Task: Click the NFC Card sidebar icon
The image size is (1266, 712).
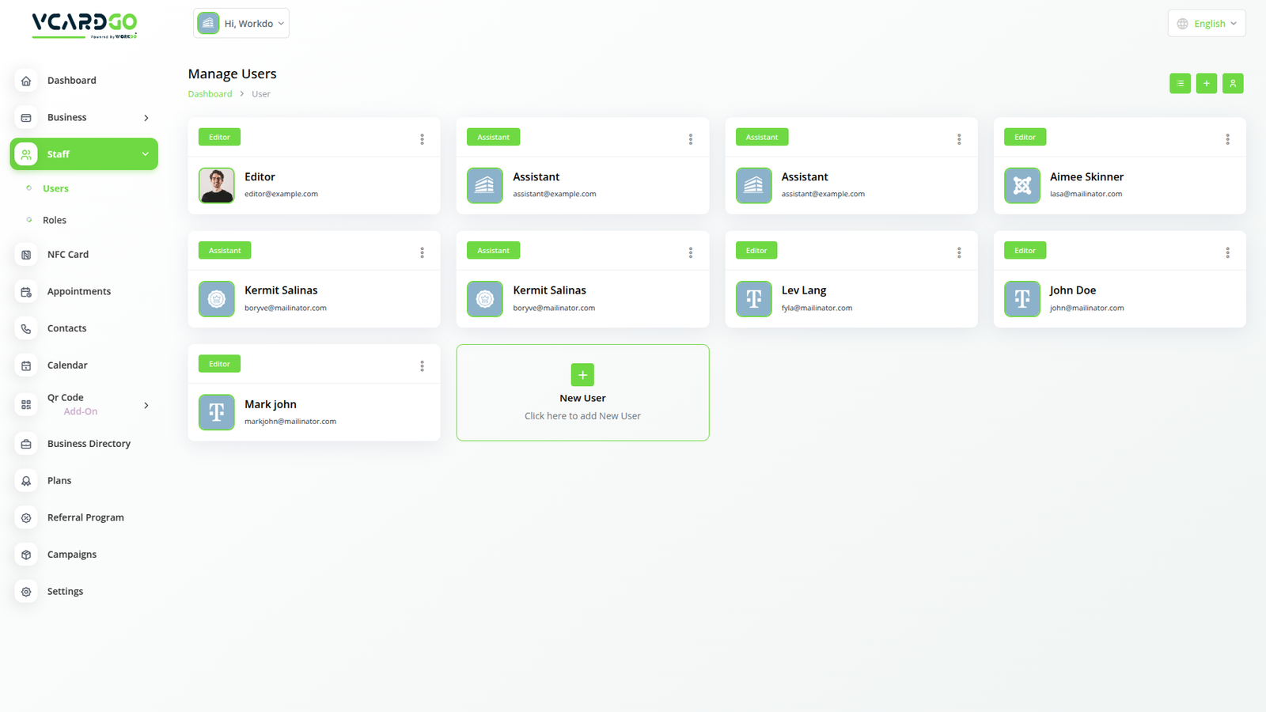Action: point(26,255)
